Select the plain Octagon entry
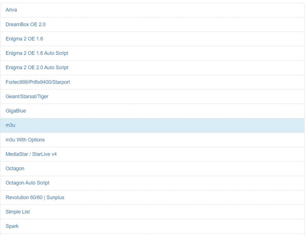306x236 pixels. pyautogui.click(x=152, y=169)
